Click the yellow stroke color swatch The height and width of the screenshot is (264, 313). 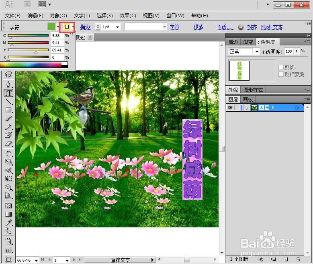(67, 27)
